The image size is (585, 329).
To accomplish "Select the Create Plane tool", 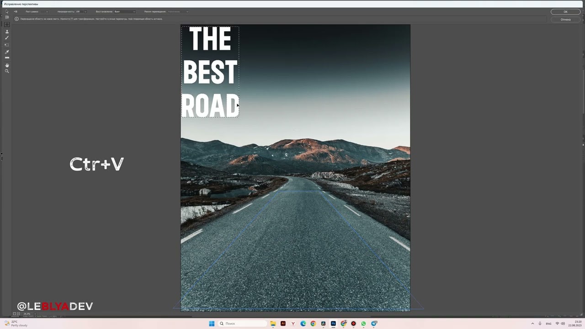I will point(7,17).
